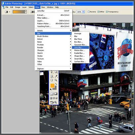Viewport: 135px width, 135px height.
Task: Choose Gaussian Blur in submenu
Action: (80, 45)
